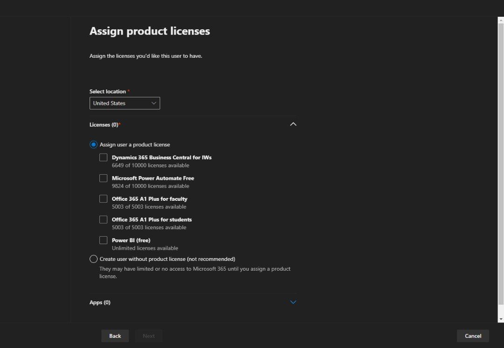Select Assign user a product license option
Viewport: 504px width, 348px height.
[93, 144]
